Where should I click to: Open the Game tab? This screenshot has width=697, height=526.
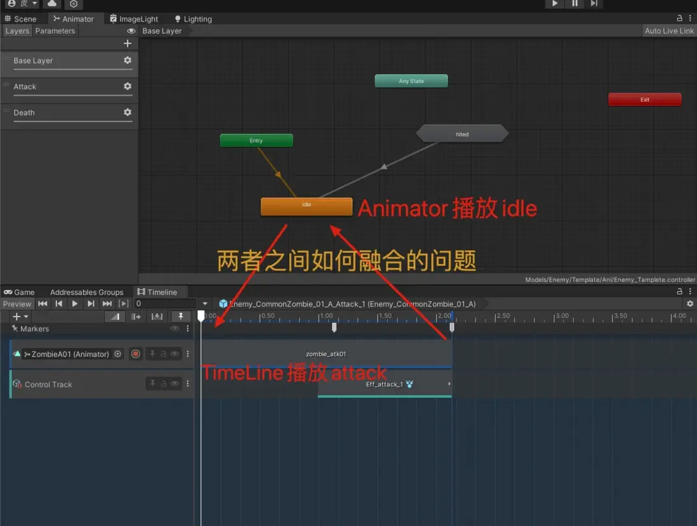19,292
